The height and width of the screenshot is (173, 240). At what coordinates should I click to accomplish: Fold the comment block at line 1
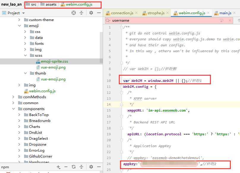coord(121,27)
